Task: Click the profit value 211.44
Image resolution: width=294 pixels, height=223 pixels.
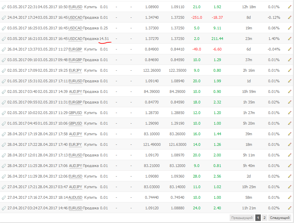Action: click(x=217, y=39)
